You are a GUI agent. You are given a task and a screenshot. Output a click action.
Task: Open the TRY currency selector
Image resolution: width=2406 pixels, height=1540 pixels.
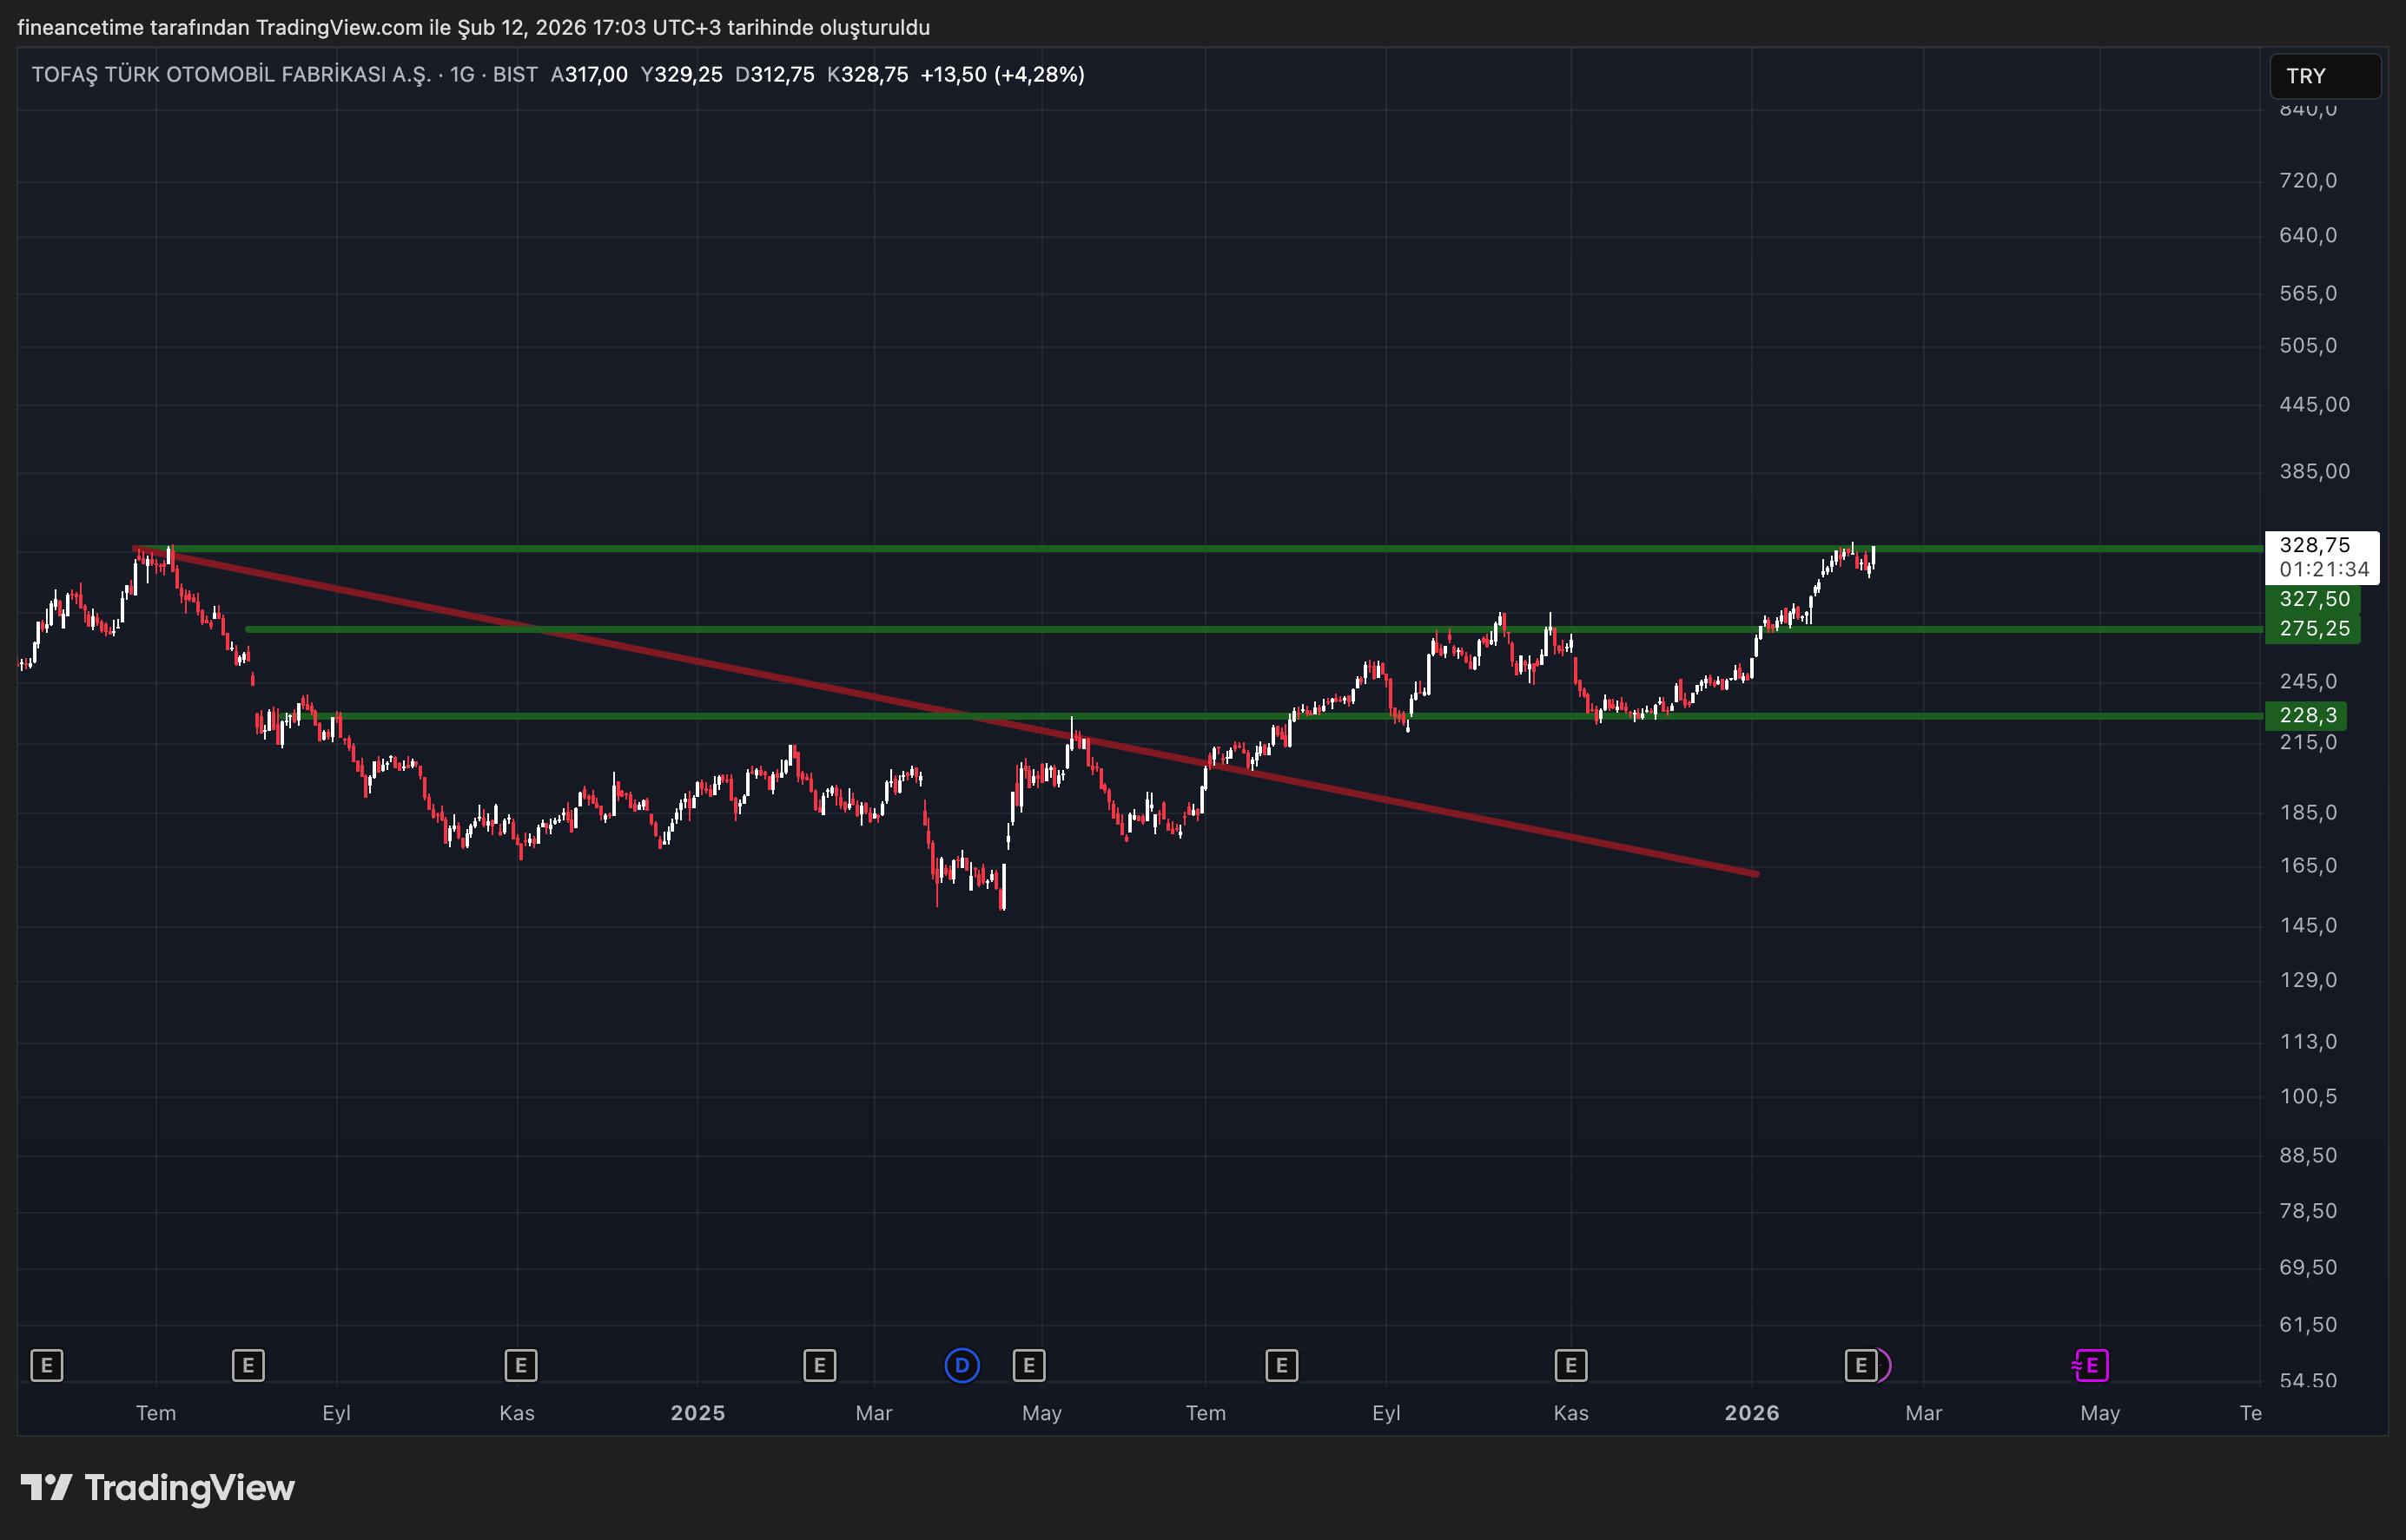2323,76
